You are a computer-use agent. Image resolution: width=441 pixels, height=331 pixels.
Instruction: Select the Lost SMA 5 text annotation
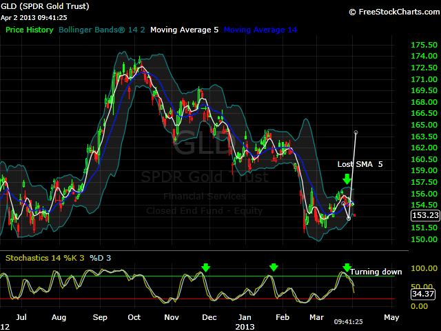pyautogui.click(x=360, y=164)
